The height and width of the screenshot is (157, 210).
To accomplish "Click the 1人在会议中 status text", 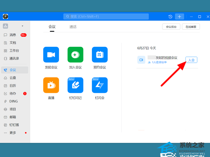I will point(159,62).
